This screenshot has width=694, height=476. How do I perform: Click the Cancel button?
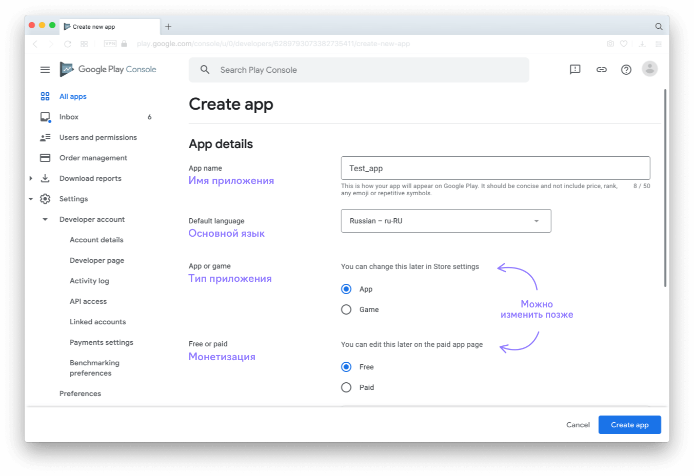[578, 425]
